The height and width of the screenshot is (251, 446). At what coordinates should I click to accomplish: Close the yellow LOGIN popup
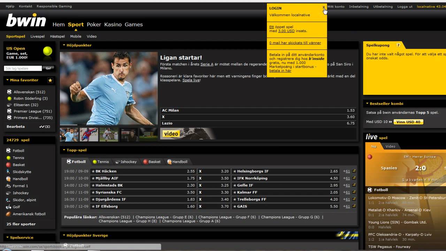tap(324, 7)
